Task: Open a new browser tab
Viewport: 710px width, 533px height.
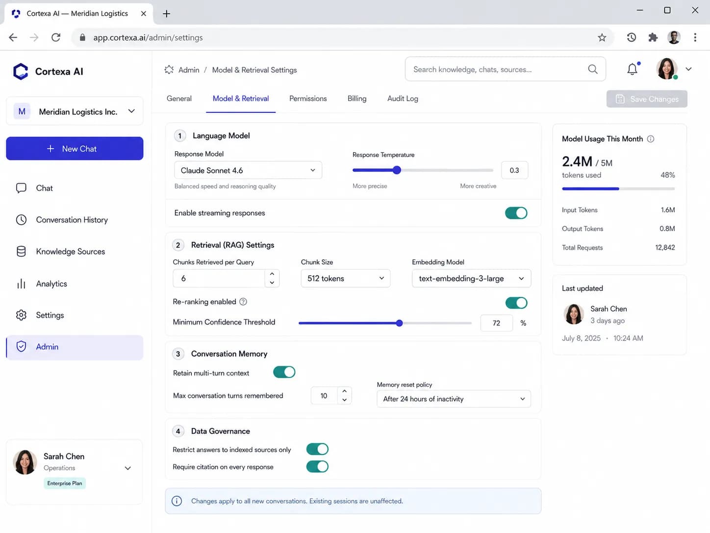Action: [x=166, y=14]
